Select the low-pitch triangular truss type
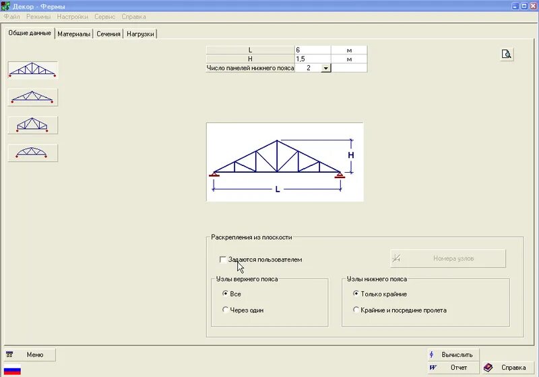This screenshot has height=377, width=539. pyautogui.click(x=32, y=97)
